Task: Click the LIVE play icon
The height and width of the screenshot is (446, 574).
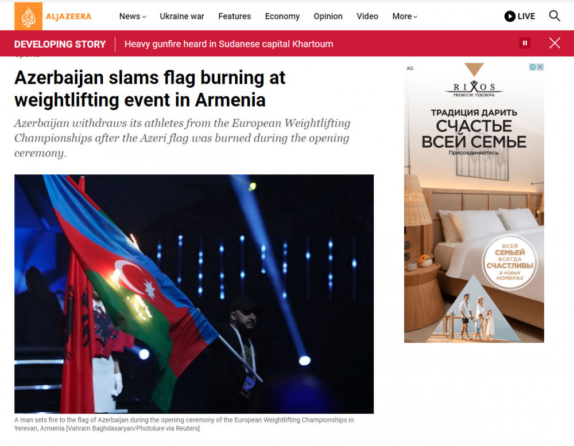Action: point(510,16)
